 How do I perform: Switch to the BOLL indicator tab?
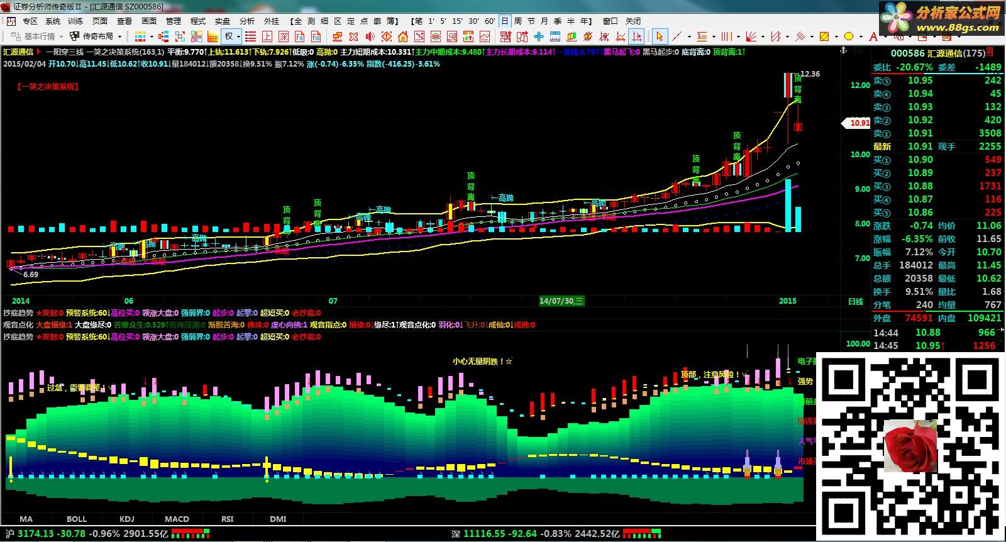pyautogui.click(x=77, y=519)
